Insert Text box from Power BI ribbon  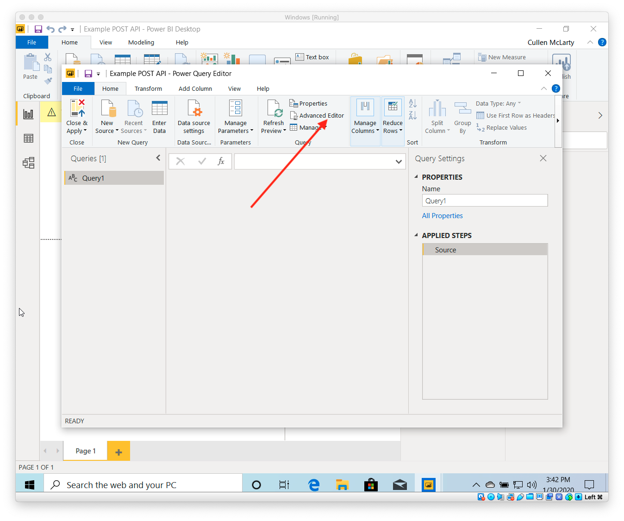312,57
